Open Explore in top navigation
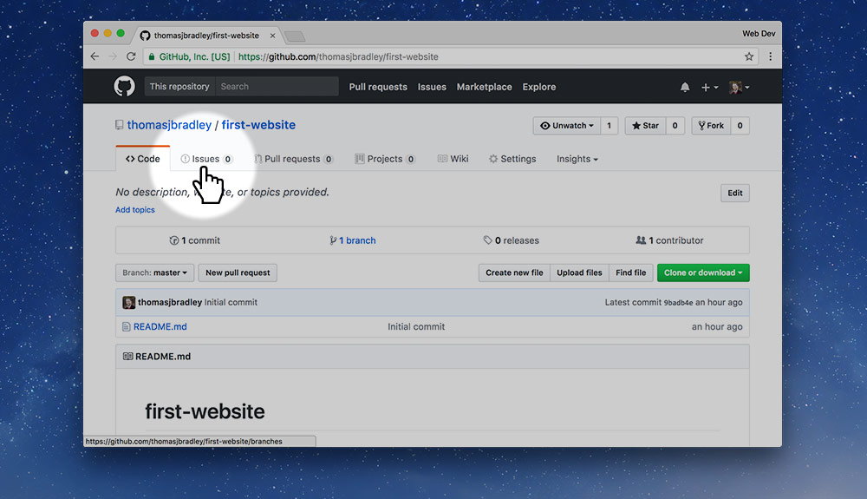The width and height of the screenshot is (867, 499). (539, 87)
